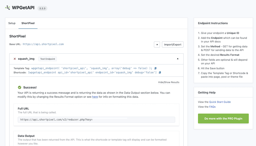Open the 'here' formatting info link

coord(95,97)
